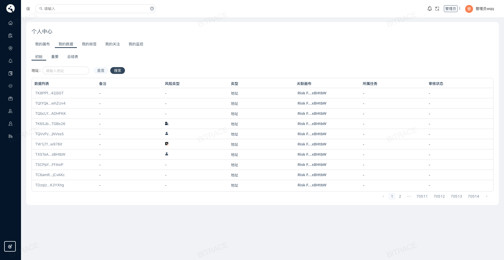Click address TK8PPf...42jSGT
504x260 pixels.
[x=49, y=93]
